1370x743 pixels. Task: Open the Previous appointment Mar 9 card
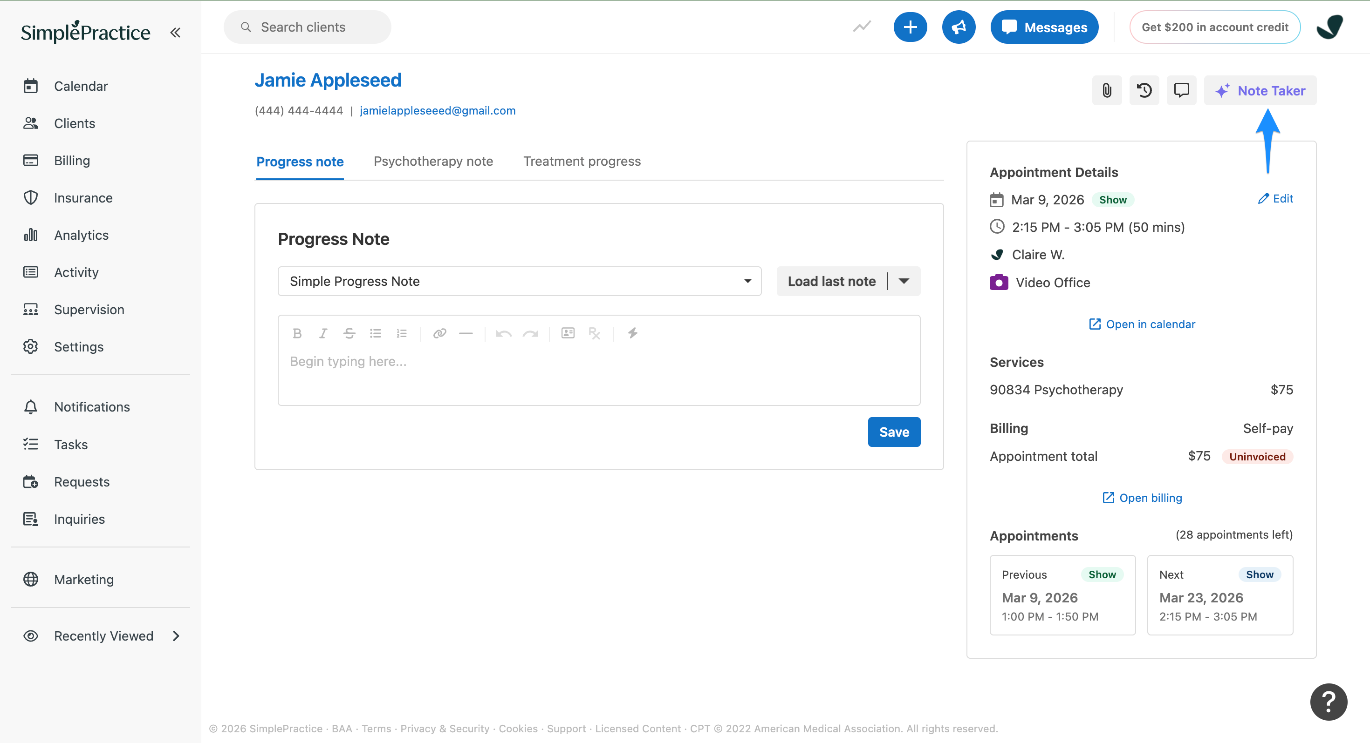[1062, 594]
